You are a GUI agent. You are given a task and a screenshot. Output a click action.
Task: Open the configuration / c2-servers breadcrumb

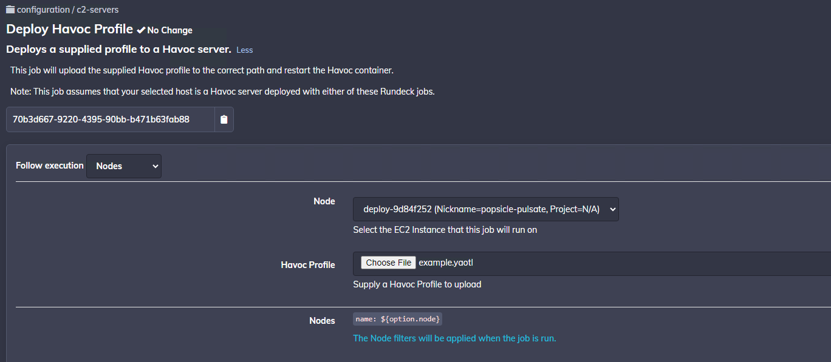click(x=67, y=10)
